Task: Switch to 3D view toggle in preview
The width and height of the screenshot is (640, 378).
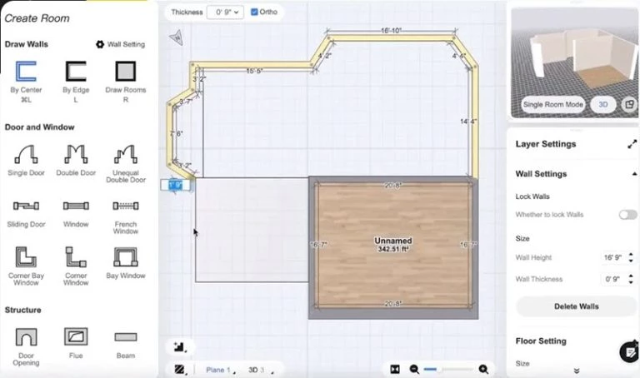Action: click(x=603, y=104)
